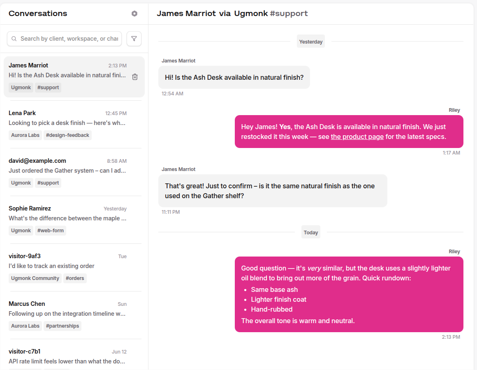Click Ugmonk tag on Sophie Ramirez row

tap(21, 231)
